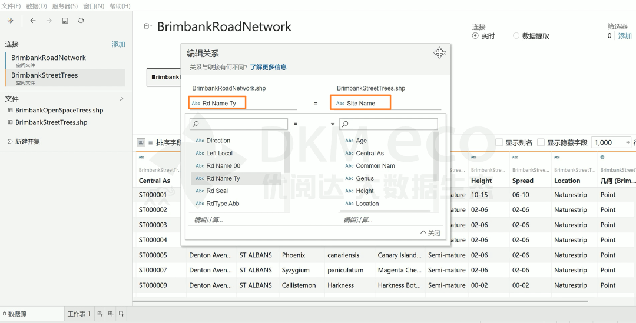Enable the 显示别名 checkbox

coord(499,142)
